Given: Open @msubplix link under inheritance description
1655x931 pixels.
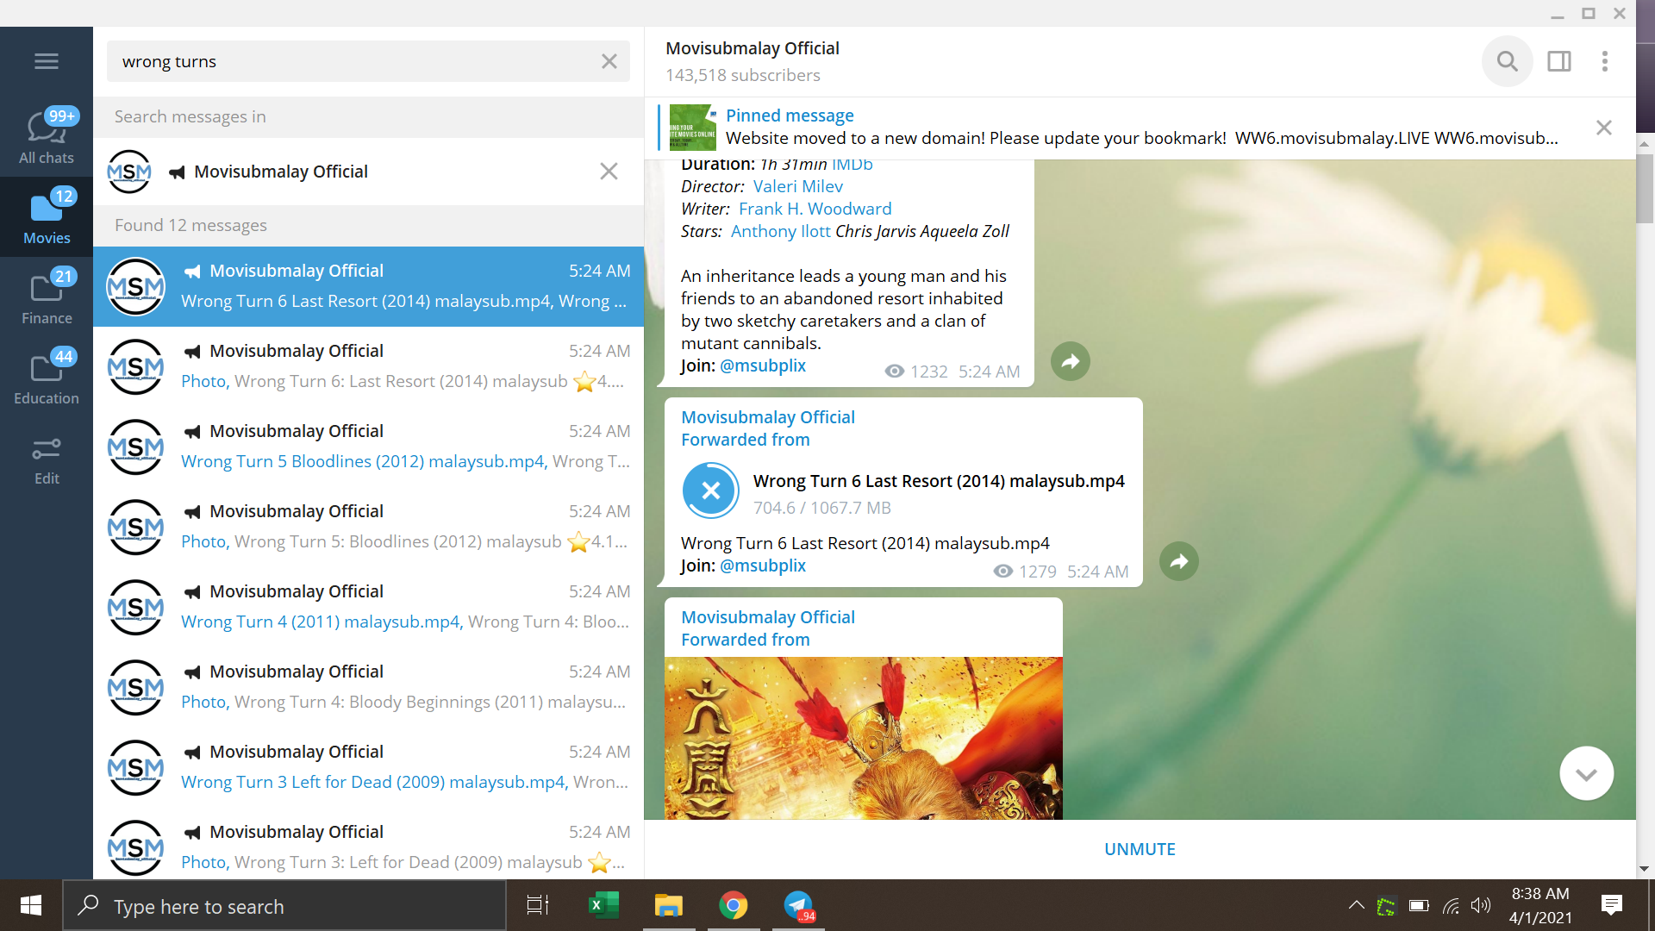Looking at the screenshot, I should pyautogui.click(x=763, y=366).
